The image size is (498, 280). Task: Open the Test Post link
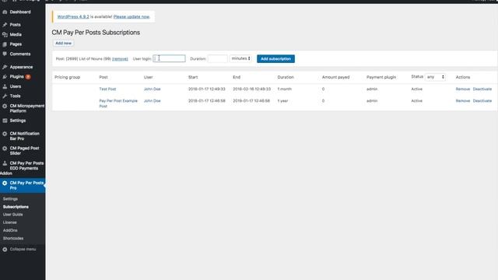click(107, 89)
